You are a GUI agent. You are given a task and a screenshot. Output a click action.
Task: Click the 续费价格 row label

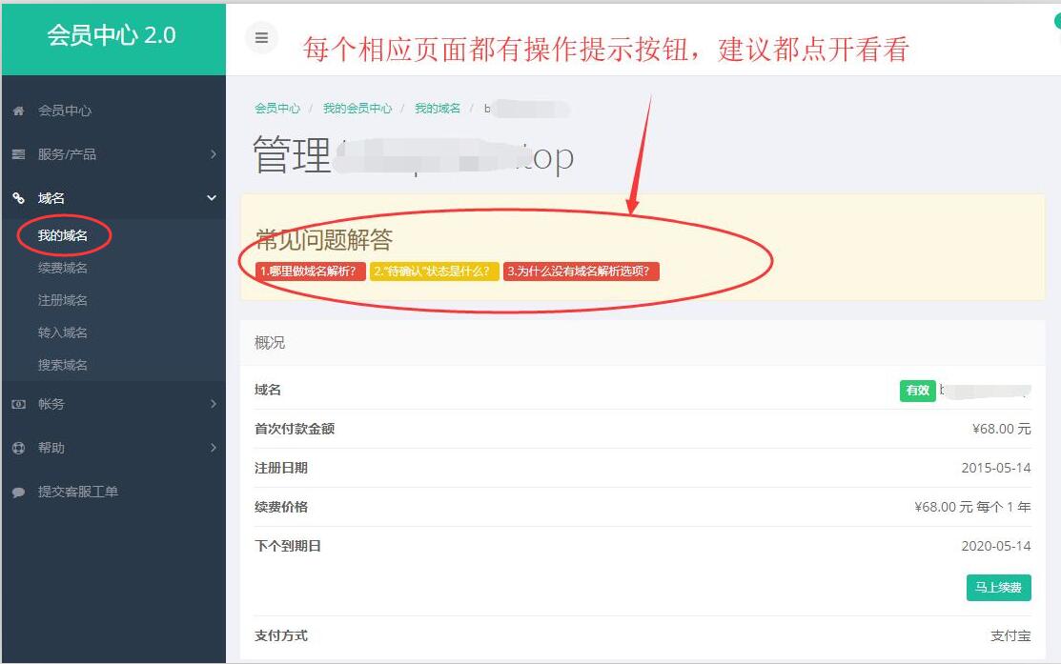point(281,507)
